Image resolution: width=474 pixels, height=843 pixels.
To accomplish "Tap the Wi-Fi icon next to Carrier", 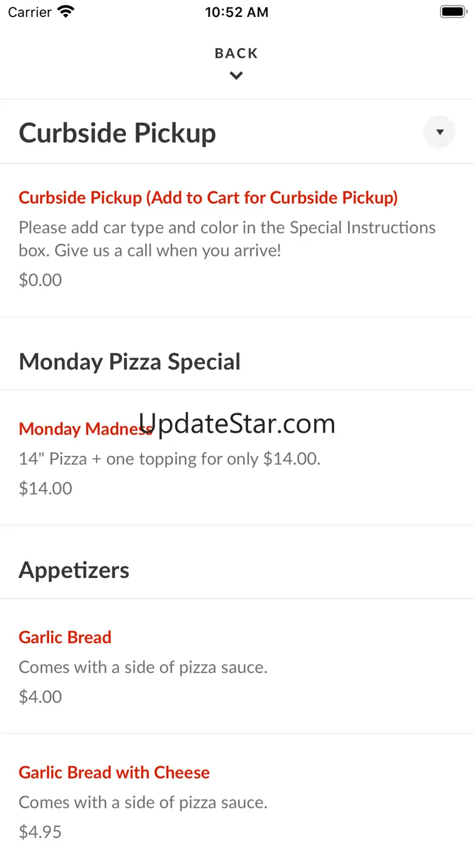I will pos(66,12).
